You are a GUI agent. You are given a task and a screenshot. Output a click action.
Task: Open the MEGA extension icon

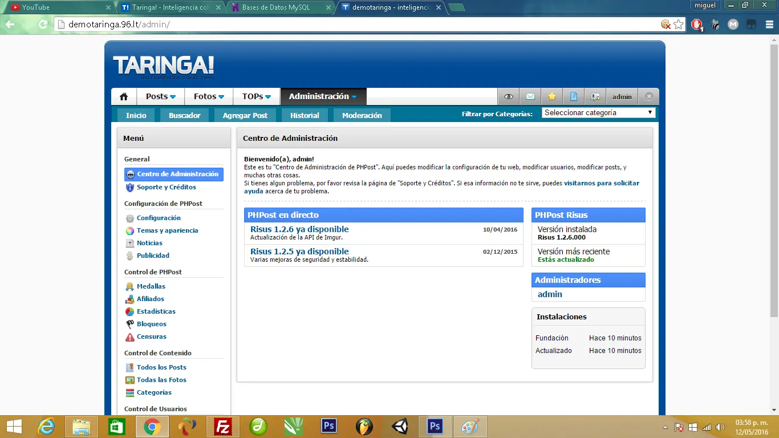733,25
